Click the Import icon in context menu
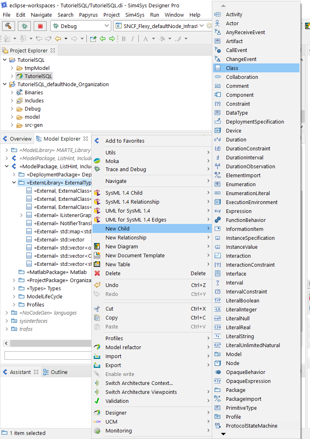The image size is (310, 439). pos(97,356)
